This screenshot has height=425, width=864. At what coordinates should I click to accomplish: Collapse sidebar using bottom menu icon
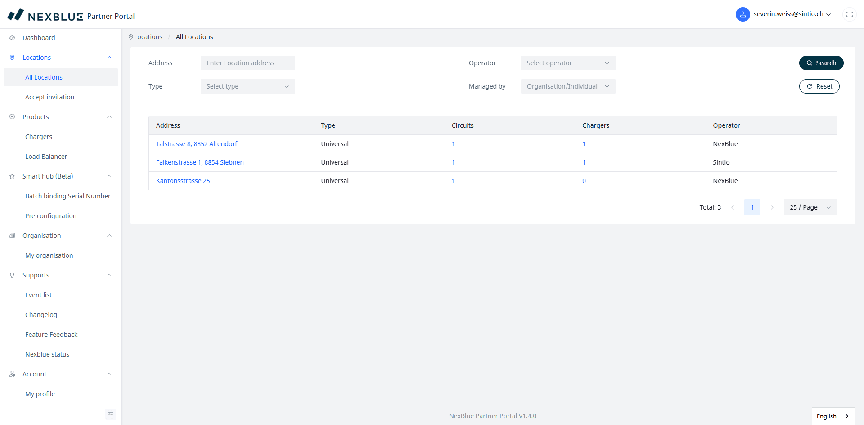[110, 414]
